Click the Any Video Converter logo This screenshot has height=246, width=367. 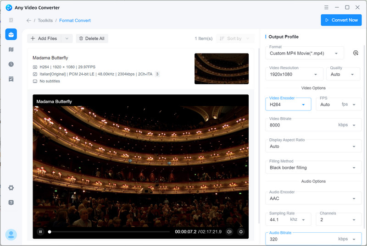point(9,7)
